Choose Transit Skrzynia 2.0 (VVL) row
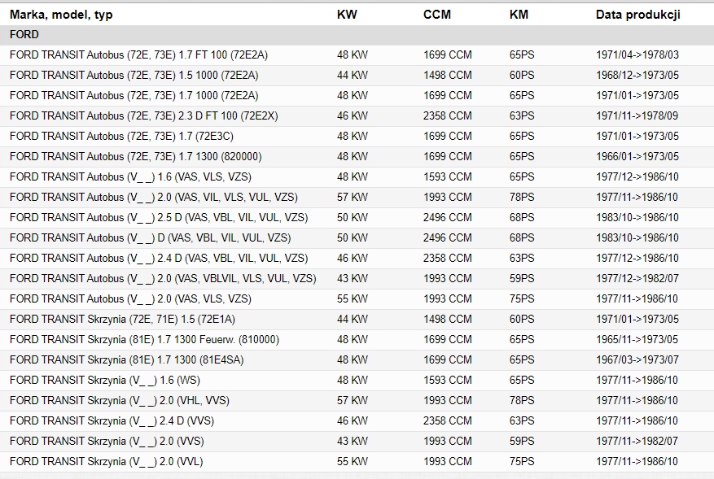The height and width of the screenshot is (479, 714). [107, 462]
